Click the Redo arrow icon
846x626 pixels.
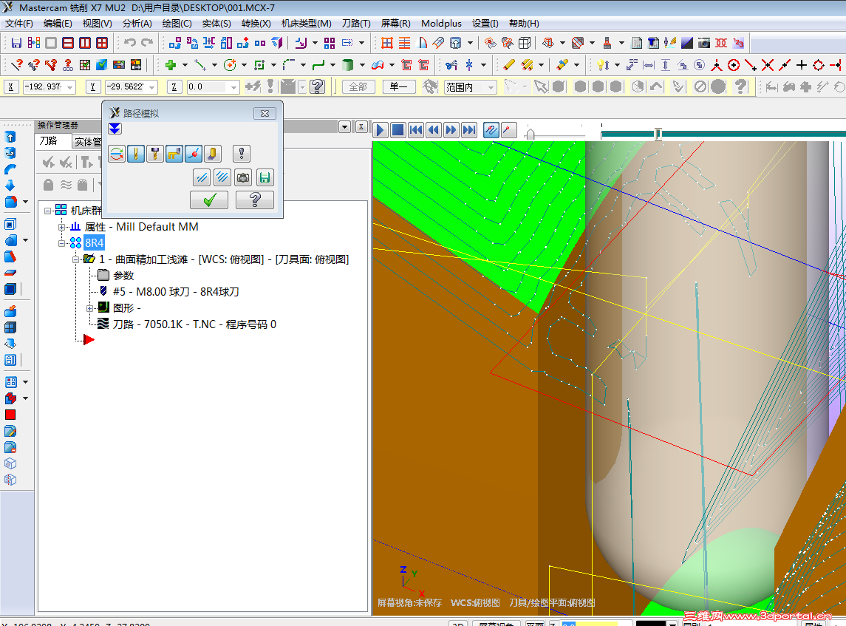(147, 43)
